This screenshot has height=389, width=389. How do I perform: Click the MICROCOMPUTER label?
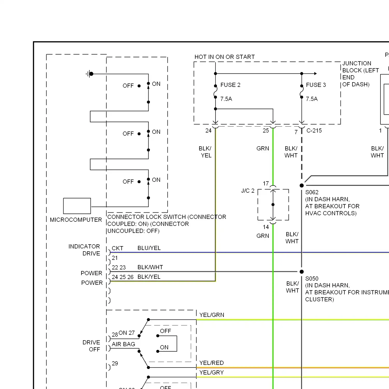[x=76, y=220]
